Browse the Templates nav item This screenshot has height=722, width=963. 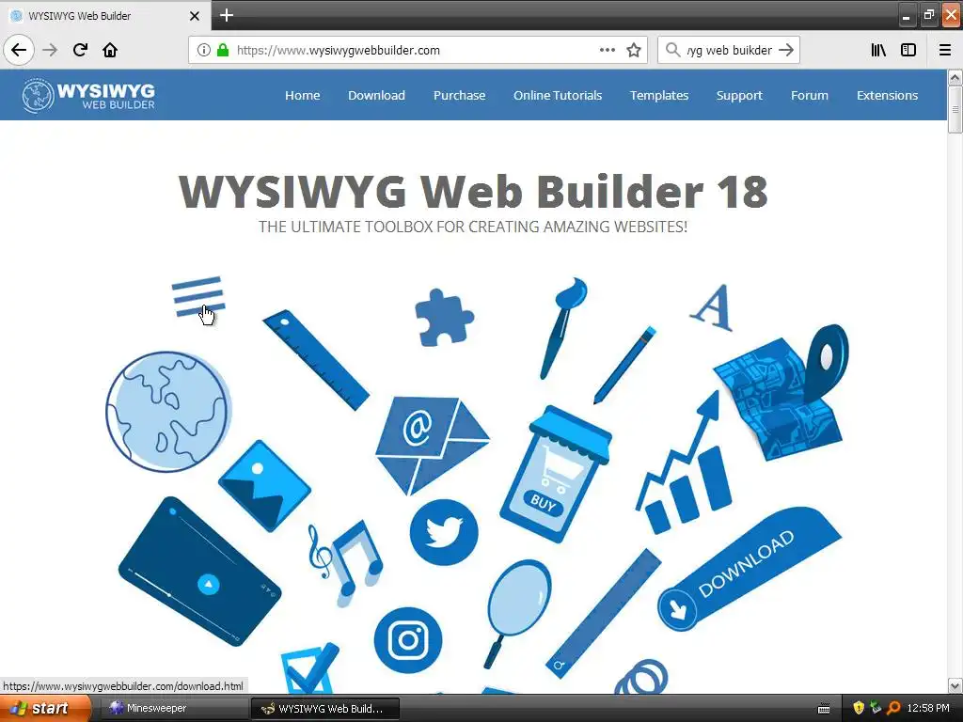pos(659,95)
